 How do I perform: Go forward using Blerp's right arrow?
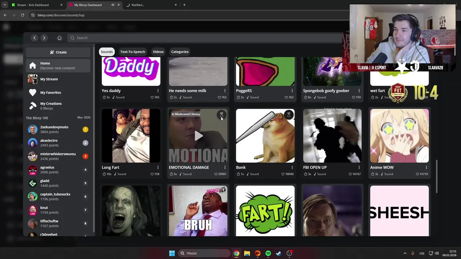pyautogui.click(x=44, y=38)
